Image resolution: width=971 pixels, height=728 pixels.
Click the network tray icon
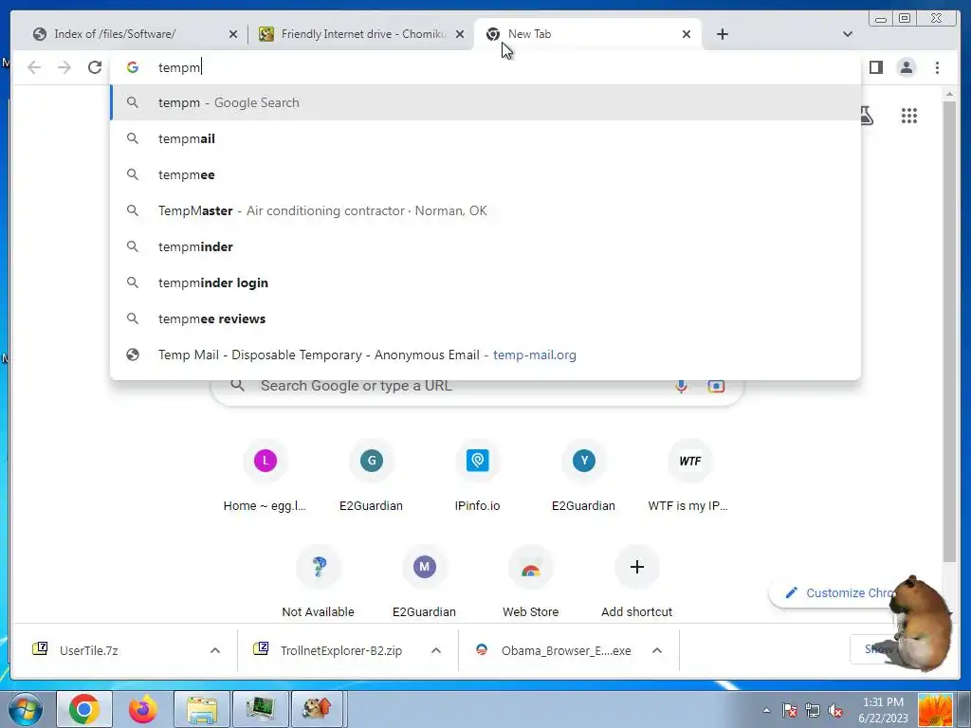pos(813,710)
